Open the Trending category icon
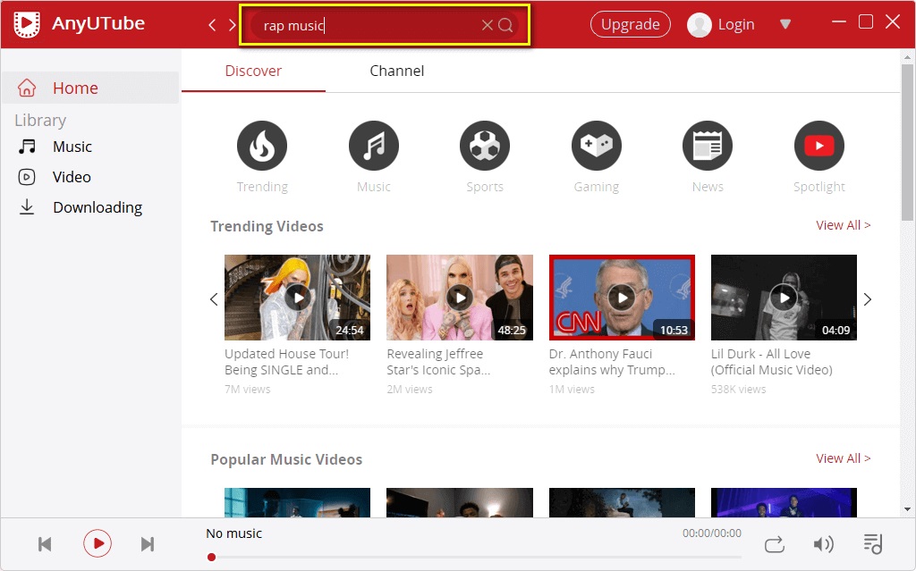 tap(262, 146)
